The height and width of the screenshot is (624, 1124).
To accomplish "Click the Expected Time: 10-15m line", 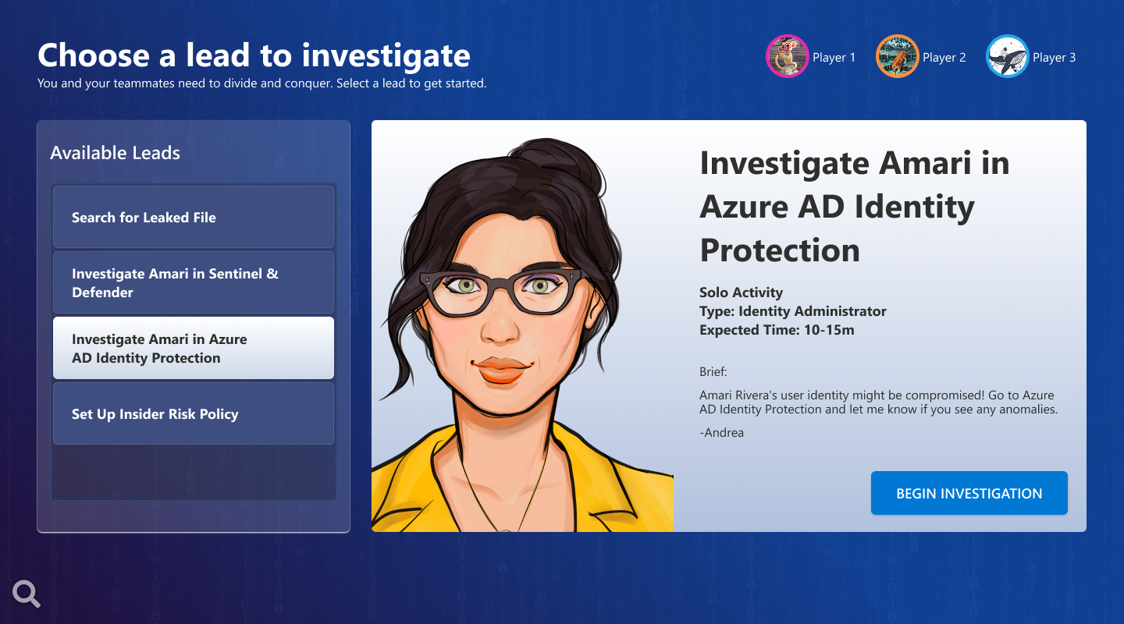I will pos(777,330).
